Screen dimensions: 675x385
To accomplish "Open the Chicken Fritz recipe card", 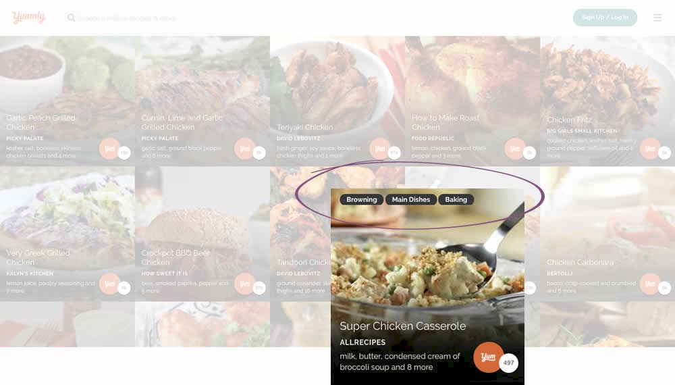I will point(607,101).
